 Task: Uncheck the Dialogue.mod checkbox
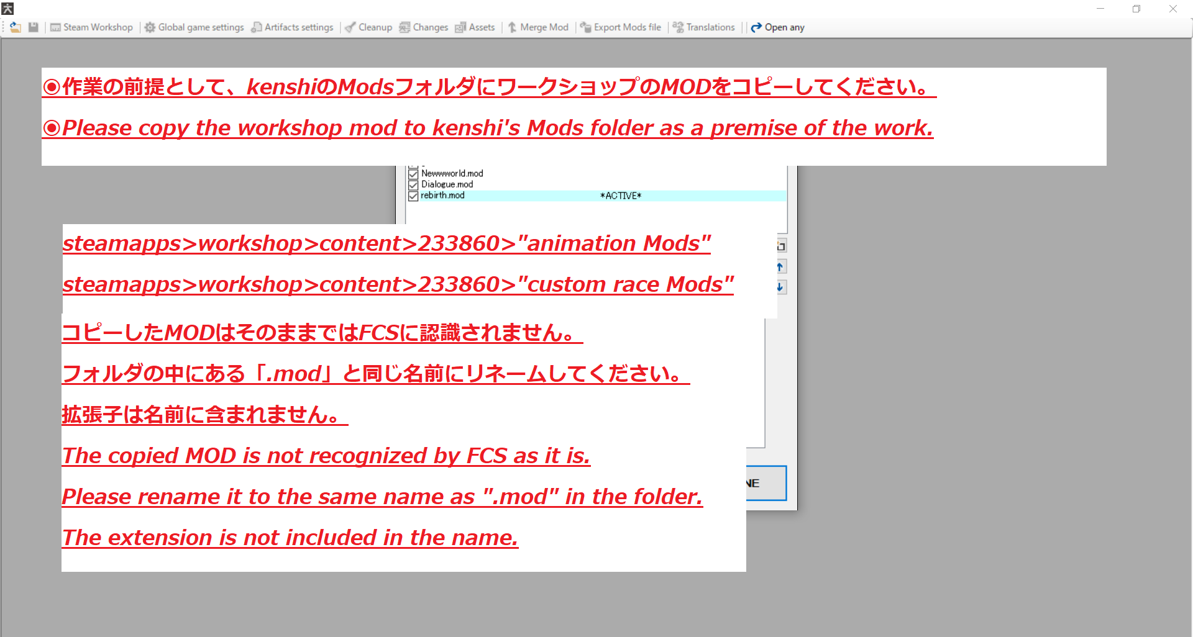click(413, 184)
